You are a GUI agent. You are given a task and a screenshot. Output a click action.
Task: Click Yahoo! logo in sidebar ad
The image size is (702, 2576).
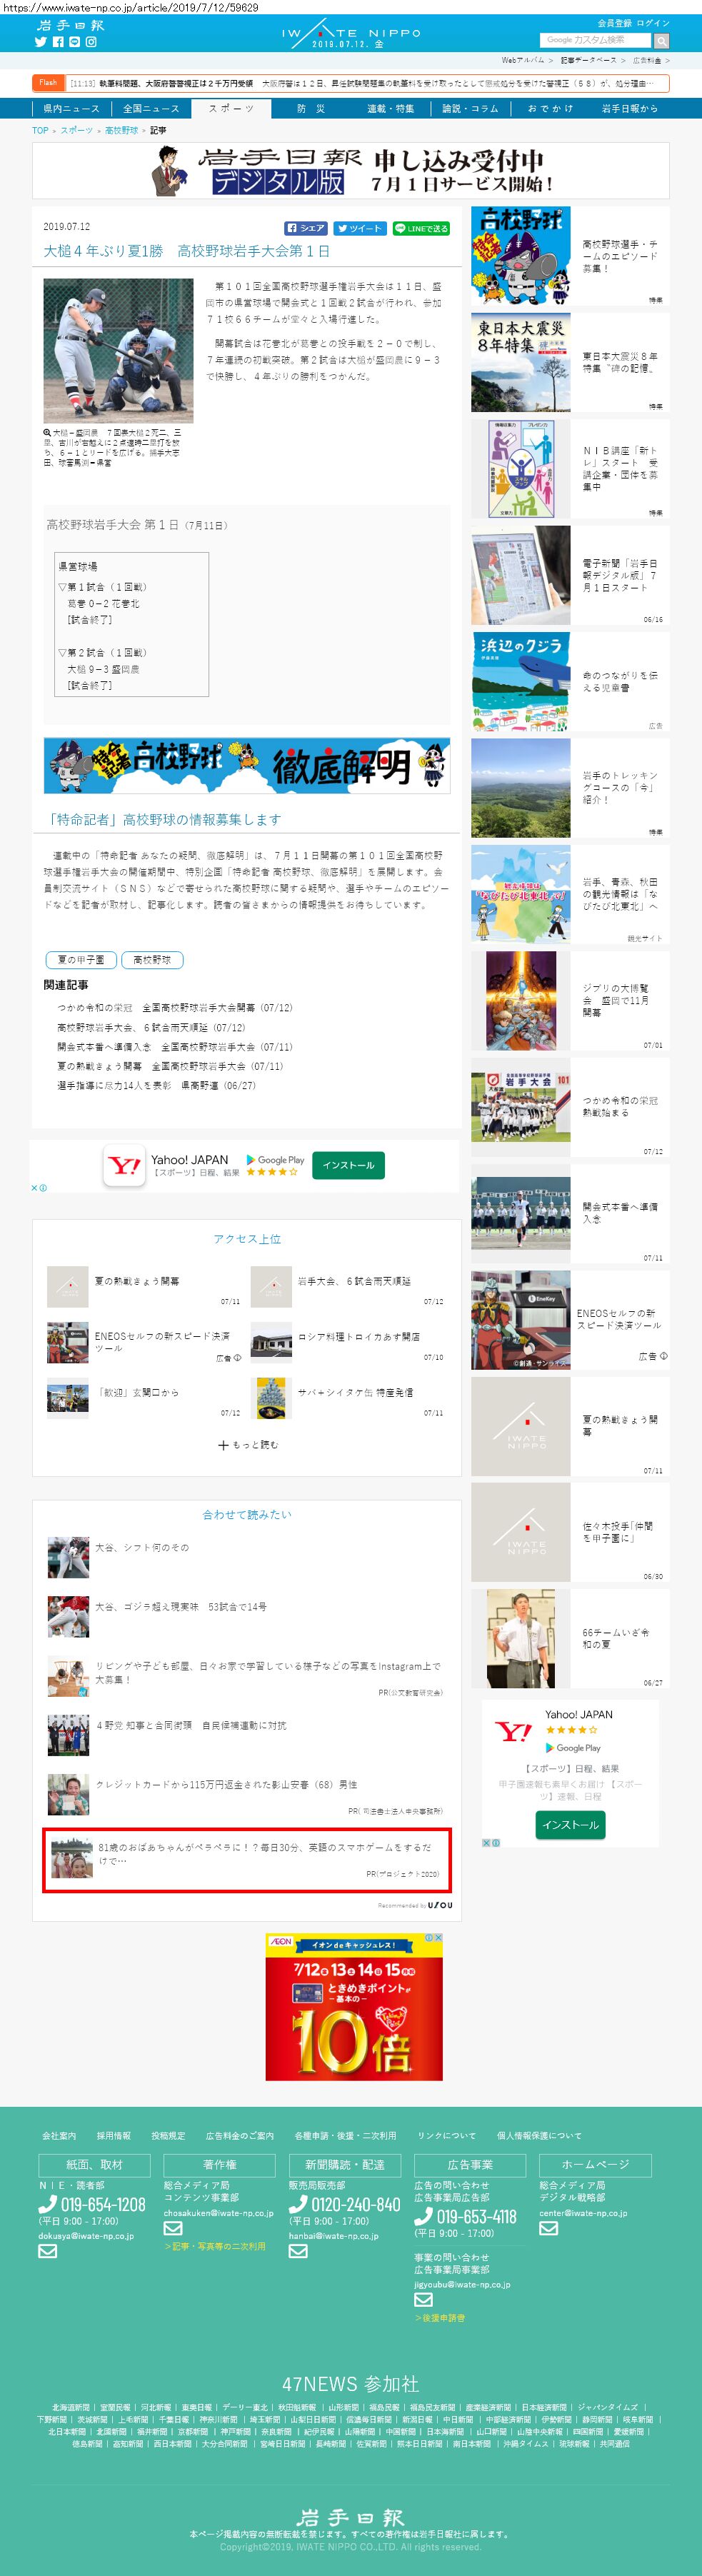coord(513,1732)
